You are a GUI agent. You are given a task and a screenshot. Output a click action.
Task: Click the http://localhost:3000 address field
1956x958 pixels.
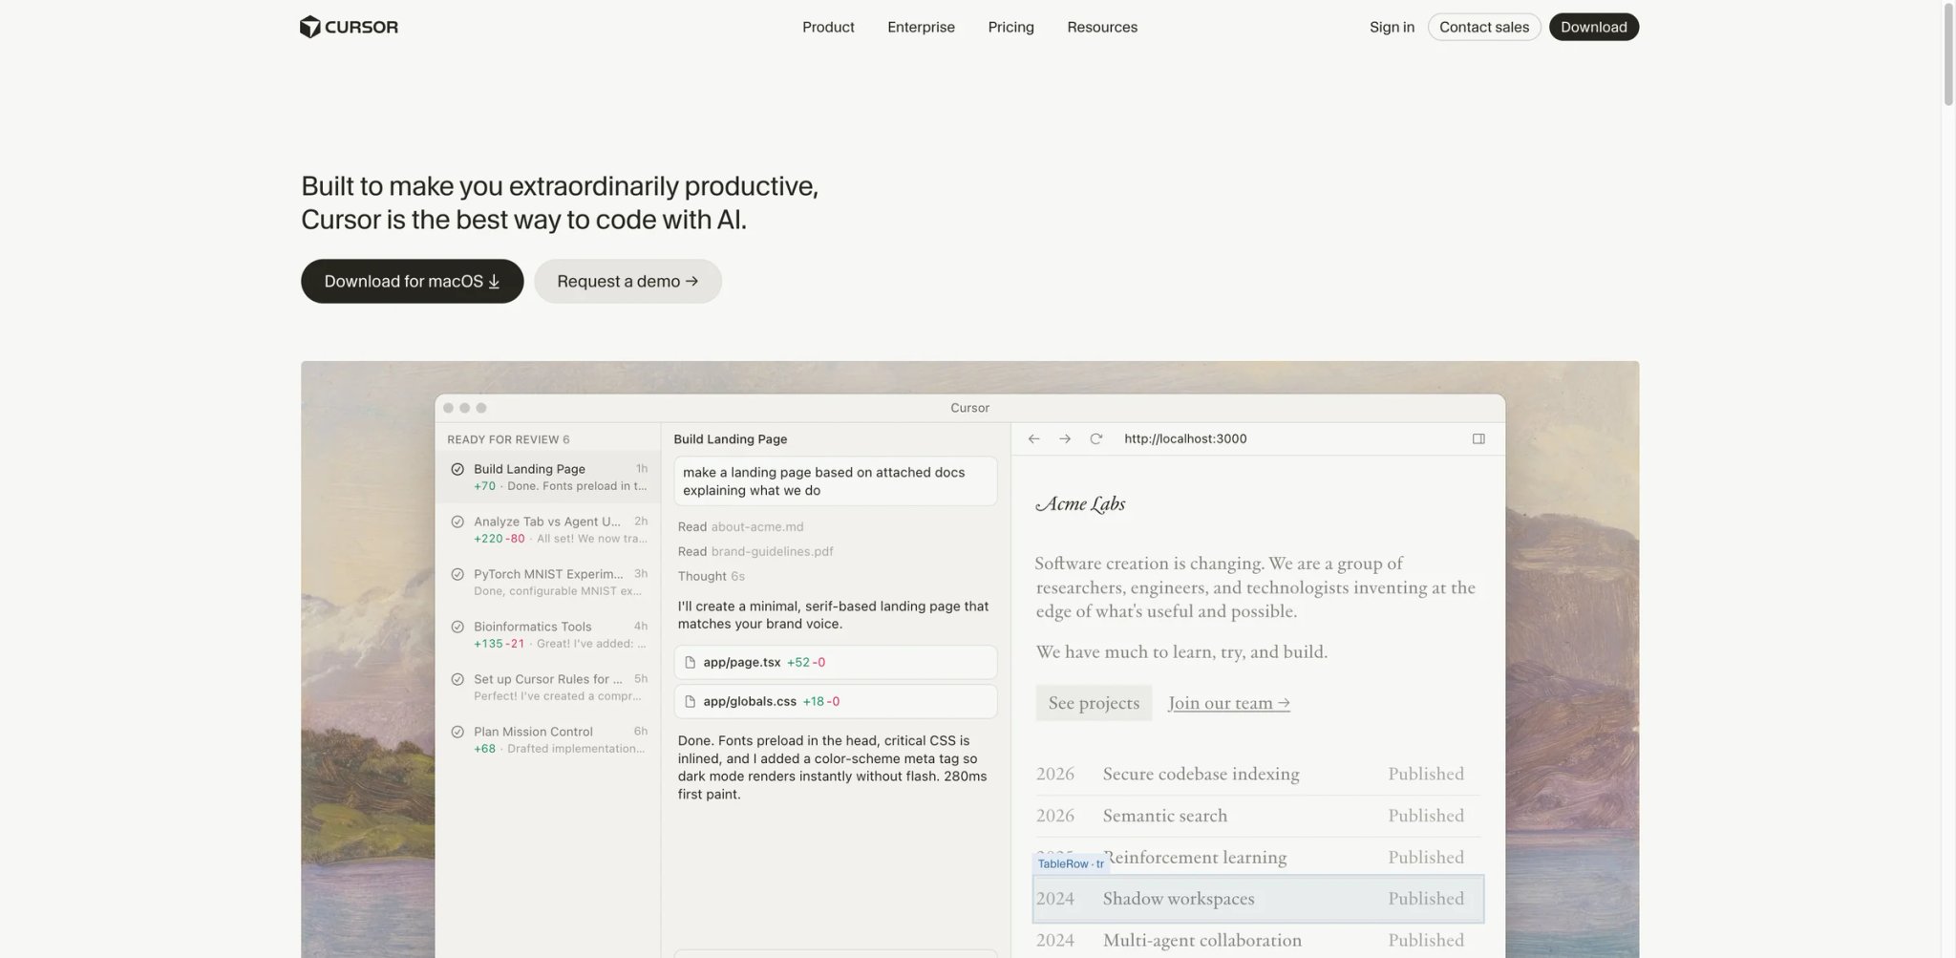click(x=1184, y=439)
